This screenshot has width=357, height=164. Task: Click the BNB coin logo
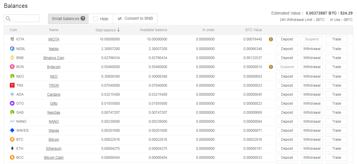12,58
